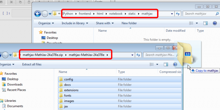This screenshot has height=110, width=220.
Task: Open the Share with menu
Action: (105, 23)
